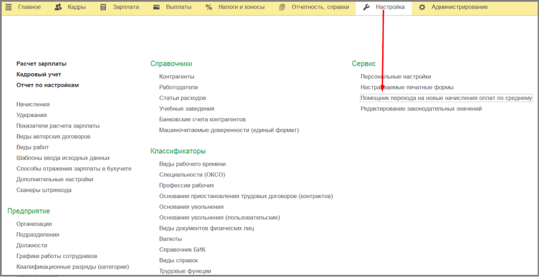The width and height of the screenshot is (539, 277).
Task: Open Способы отражения зарплаты в бухучете
Action: point(74,169)
